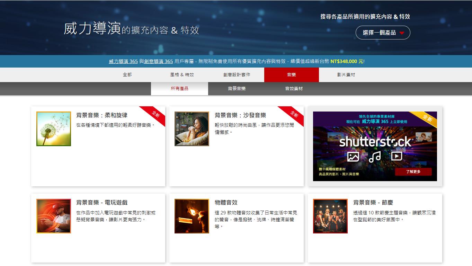The height and width of the screenshot is (266, 472).
Task: Click the 背景音樂 - 電玩遊戲 title
Action: (102, 203)
